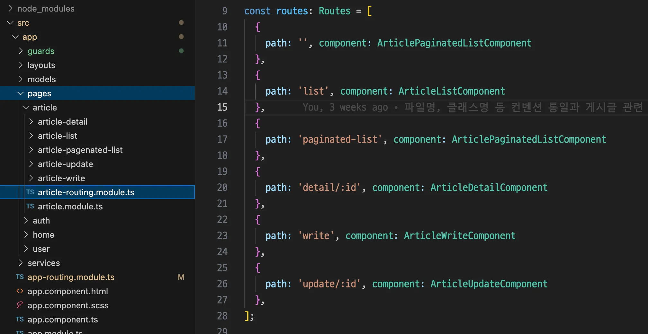Click ArticleListComponent on line 14

[x=452, y=91]
